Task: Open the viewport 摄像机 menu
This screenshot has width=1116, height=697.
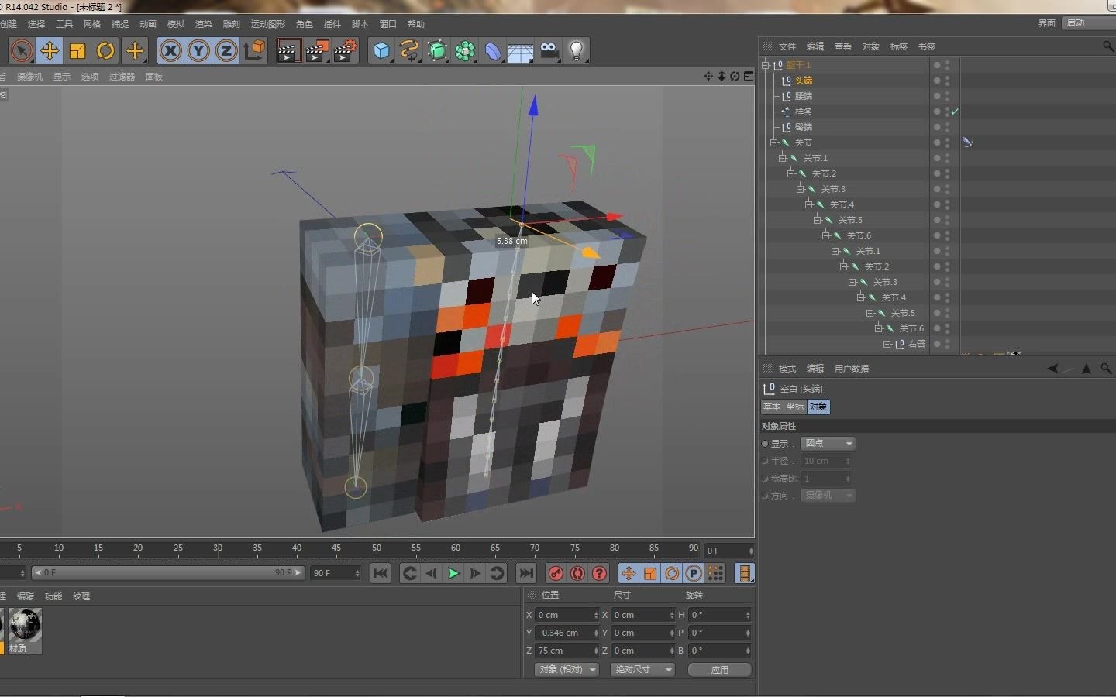Action: pyautogui.click(x=29, y=77)
